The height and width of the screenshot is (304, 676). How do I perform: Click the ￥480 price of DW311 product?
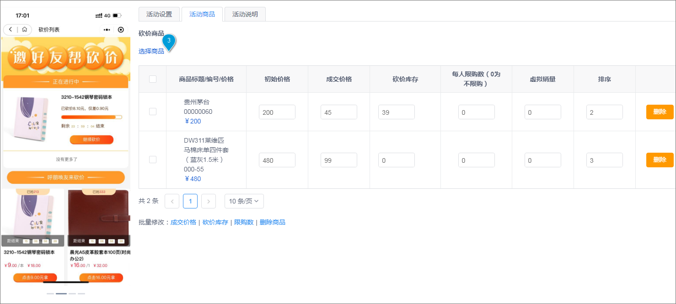pos(193,179)
